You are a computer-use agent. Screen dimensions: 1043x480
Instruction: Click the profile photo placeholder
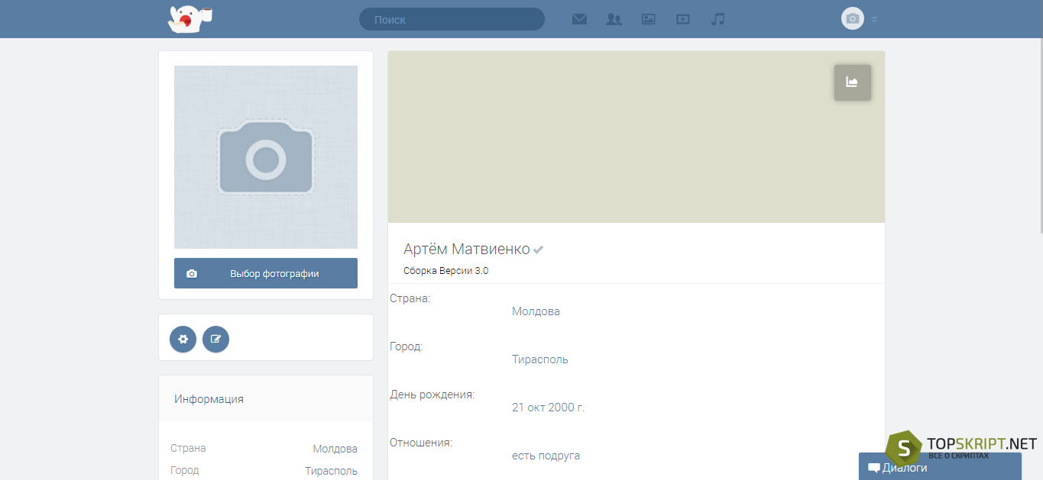(266, 157)
